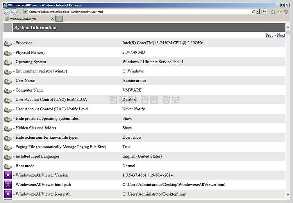
Task: Click the html path purple A icon
Action: [x=8, y=185]
